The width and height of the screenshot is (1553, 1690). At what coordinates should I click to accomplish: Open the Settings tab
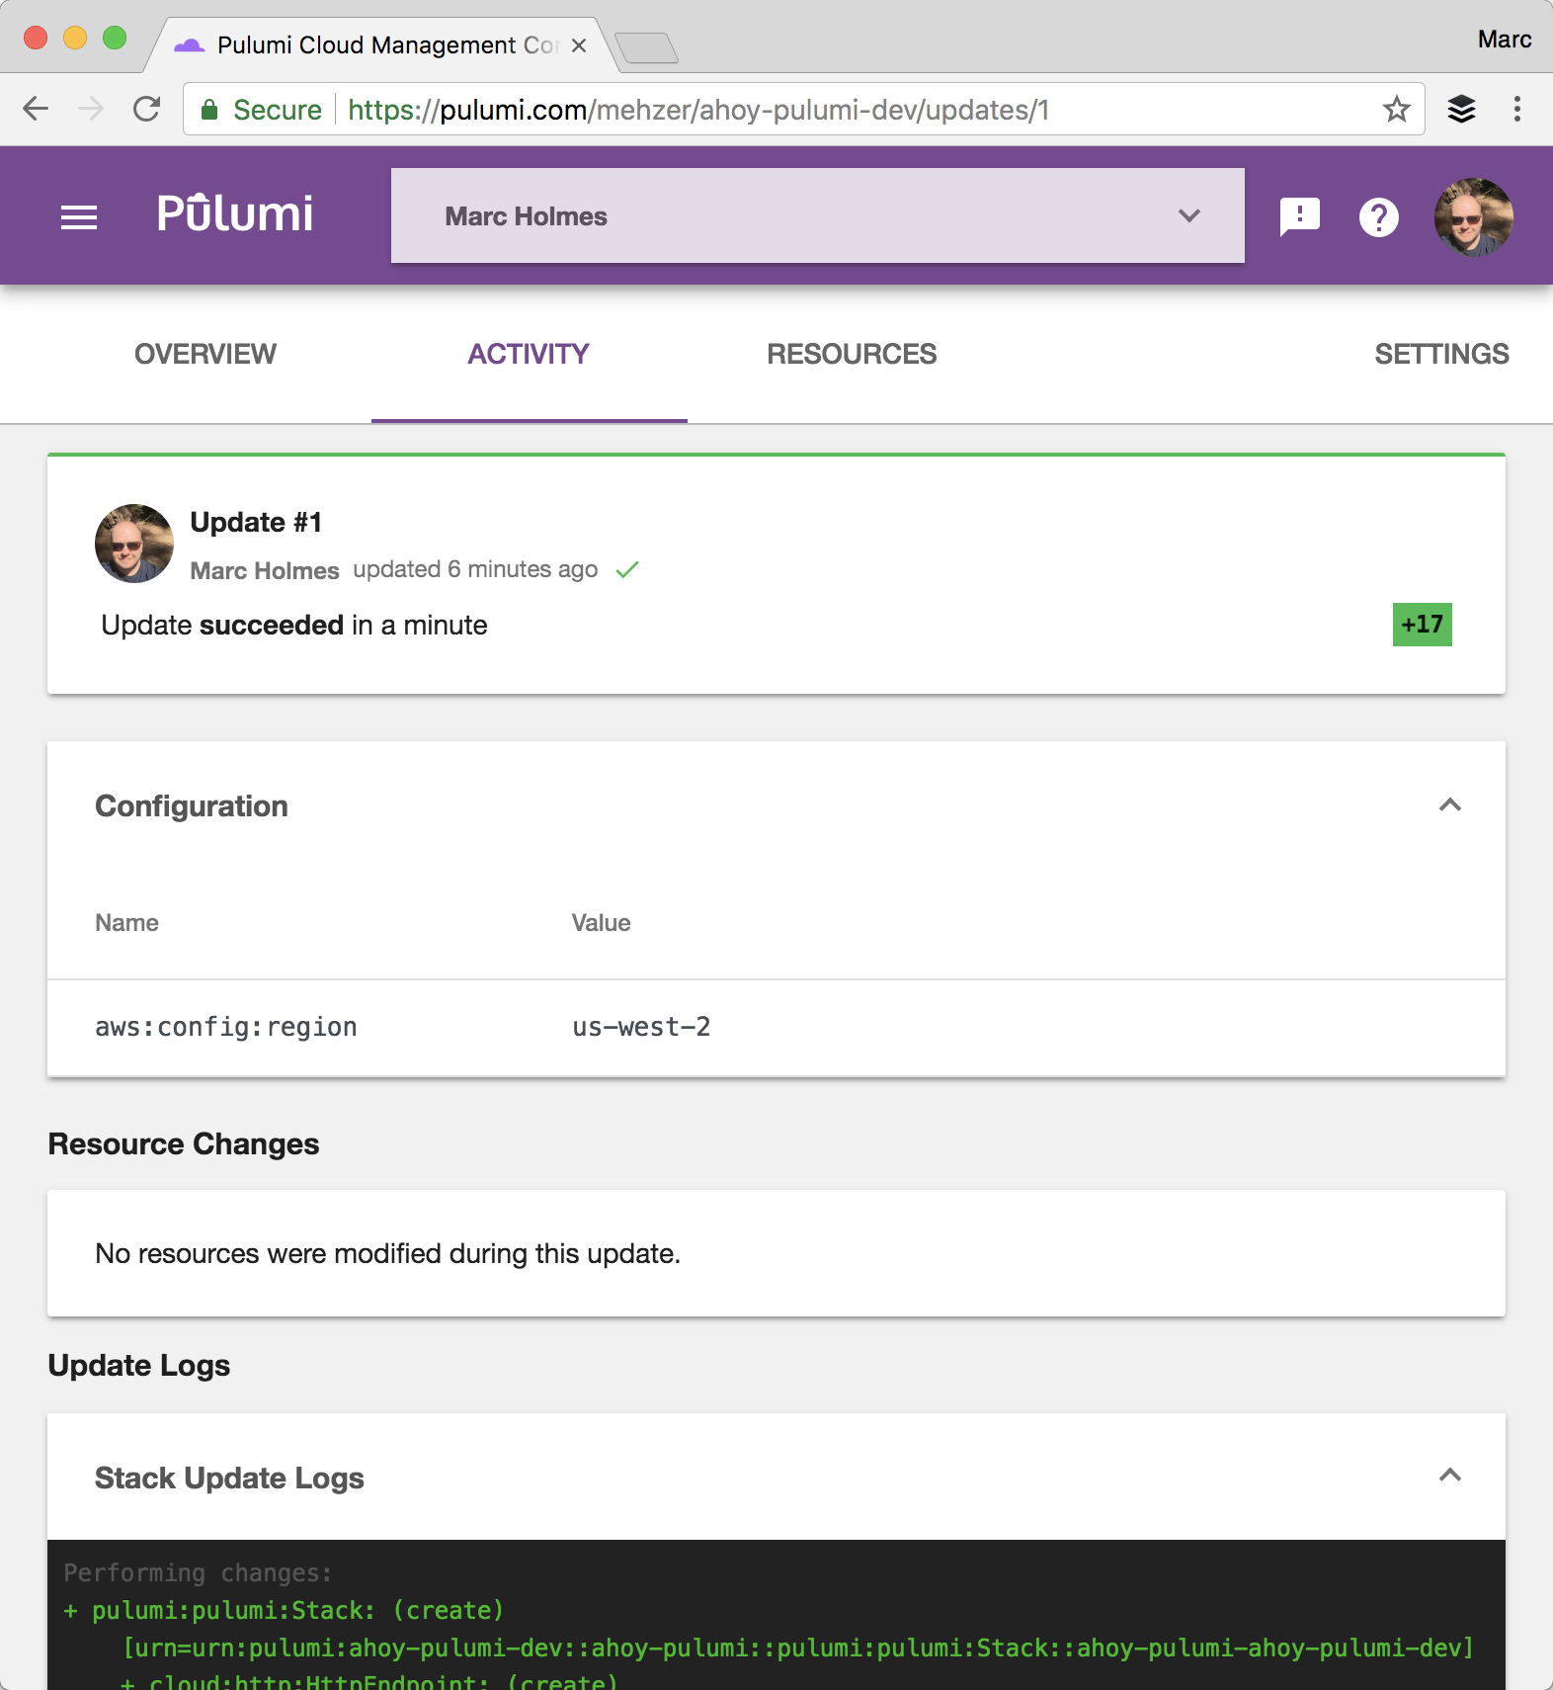[1441, 354]
